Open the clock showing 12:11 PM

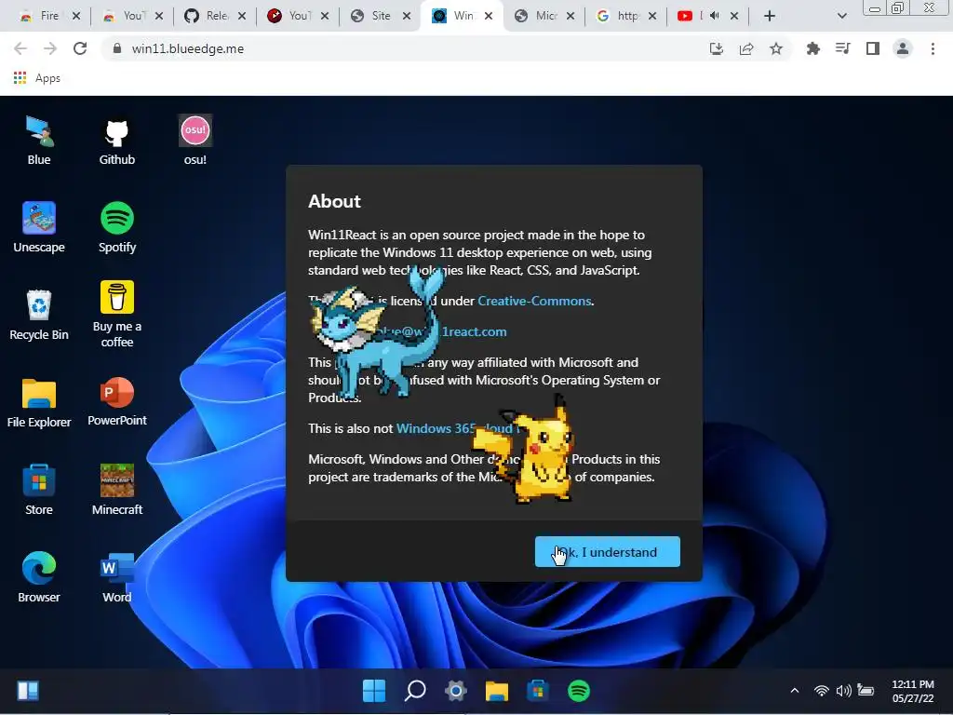(913, 692)
